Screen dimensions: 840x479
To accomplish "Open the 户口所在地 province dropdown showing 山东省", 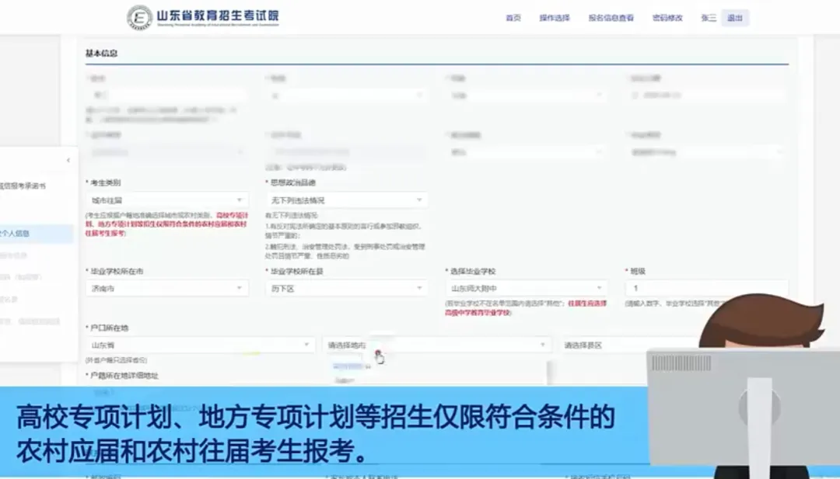I will click(x=201, y=345).
